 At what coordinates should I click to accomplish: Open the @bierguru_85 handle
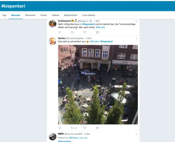pyautogui.click(x=85, y=21)
